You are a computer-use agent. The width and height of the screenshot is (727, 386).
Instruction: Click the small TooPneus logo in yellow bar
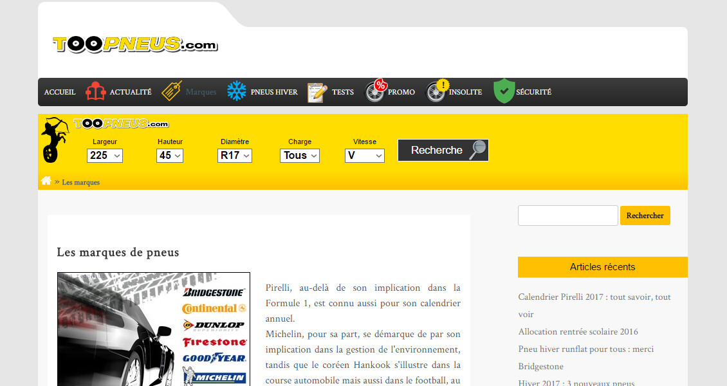121,124
